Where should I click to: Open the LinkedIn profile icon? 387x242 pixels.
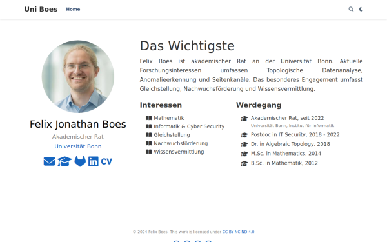pyautogui.click(x=94, y=161)
